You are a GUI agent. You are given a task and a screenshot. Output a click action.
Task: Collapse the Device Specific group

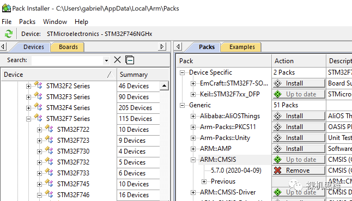[183, 72]
